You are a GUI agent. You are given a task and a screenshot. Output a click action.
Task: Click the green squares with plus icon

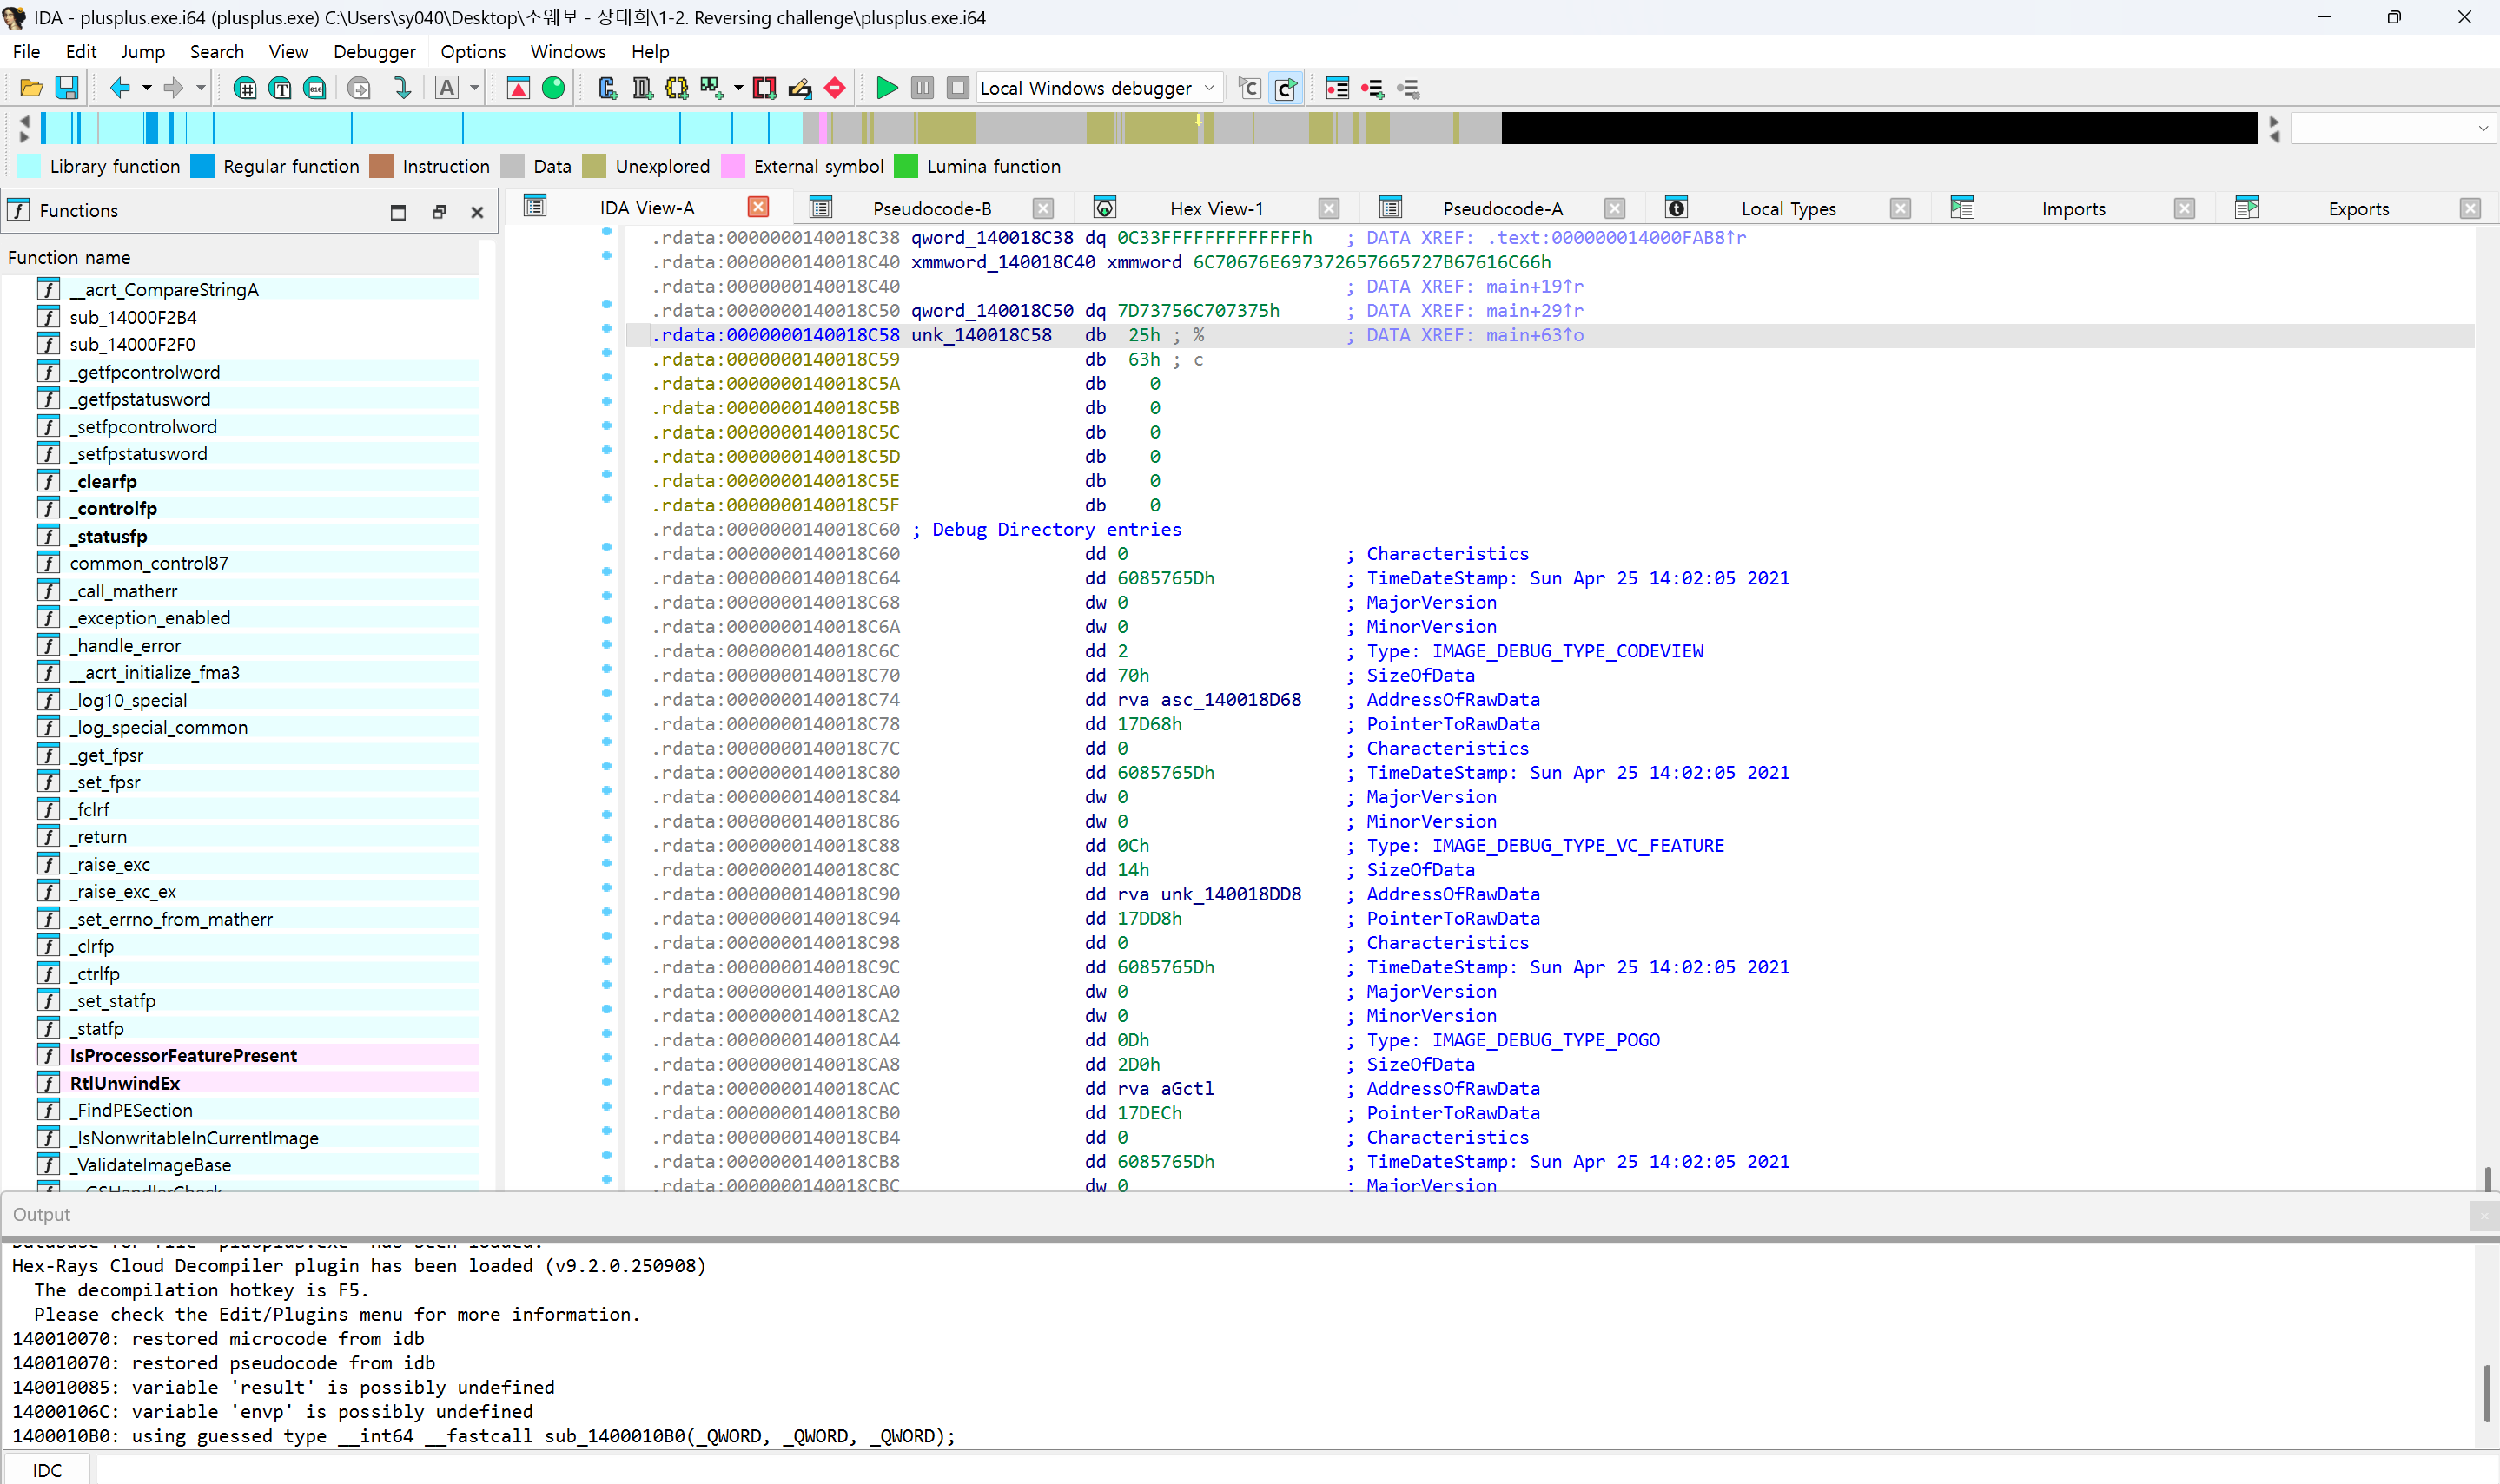(x=711, y=88)
